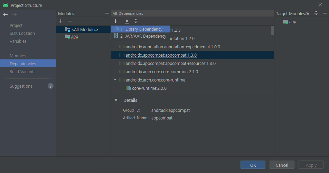The height and width of the screenshot is (173, 329).
Task: Click the forward navigation arrow
Action: [15, 15]
